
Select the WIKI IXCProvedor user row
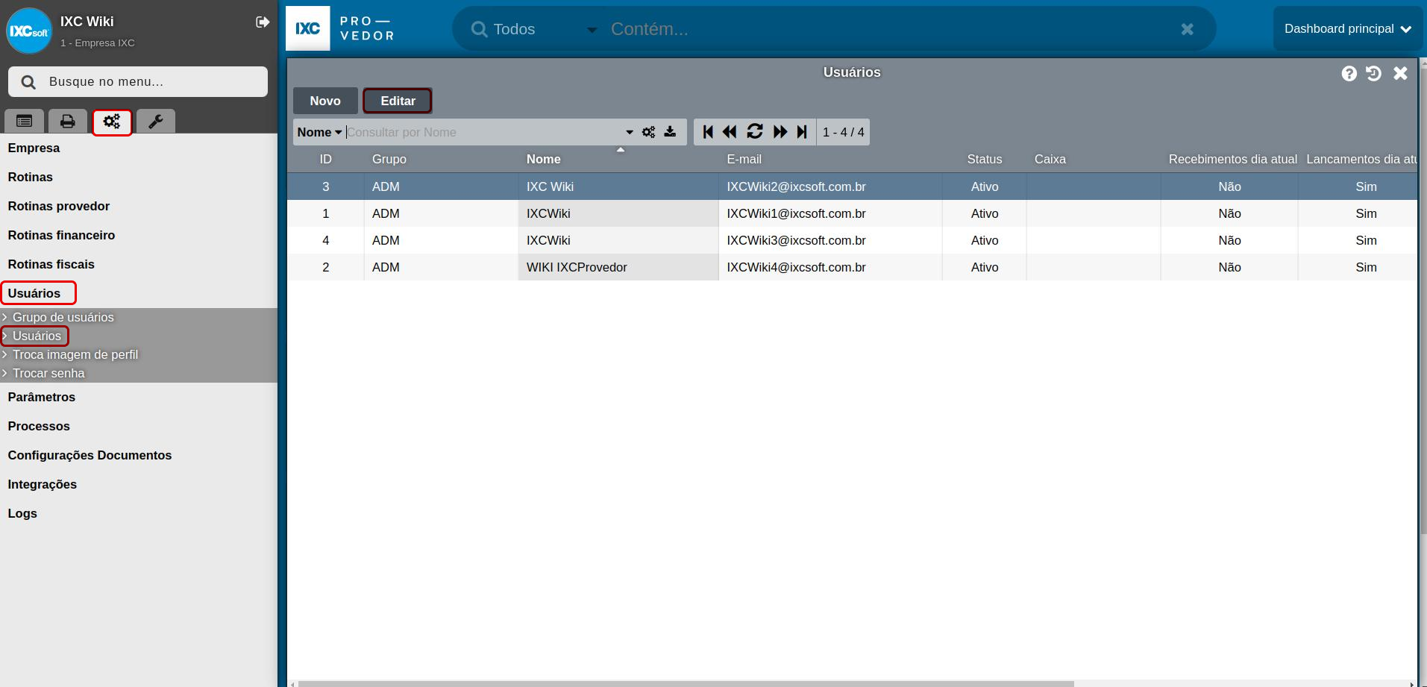tap(852, 267)
